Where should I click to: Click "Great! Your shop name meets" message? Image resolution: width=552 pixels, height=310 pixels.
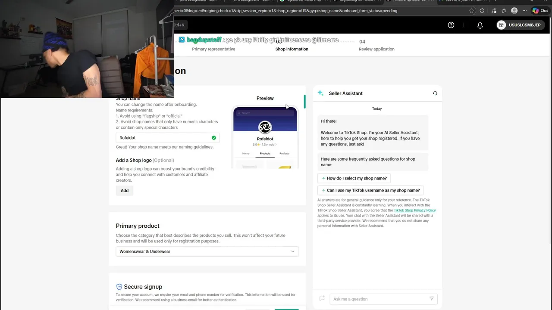(x=165, y=147)
